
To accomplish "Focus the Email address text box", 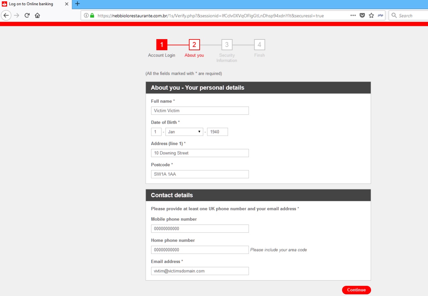I will click(200, 271).
